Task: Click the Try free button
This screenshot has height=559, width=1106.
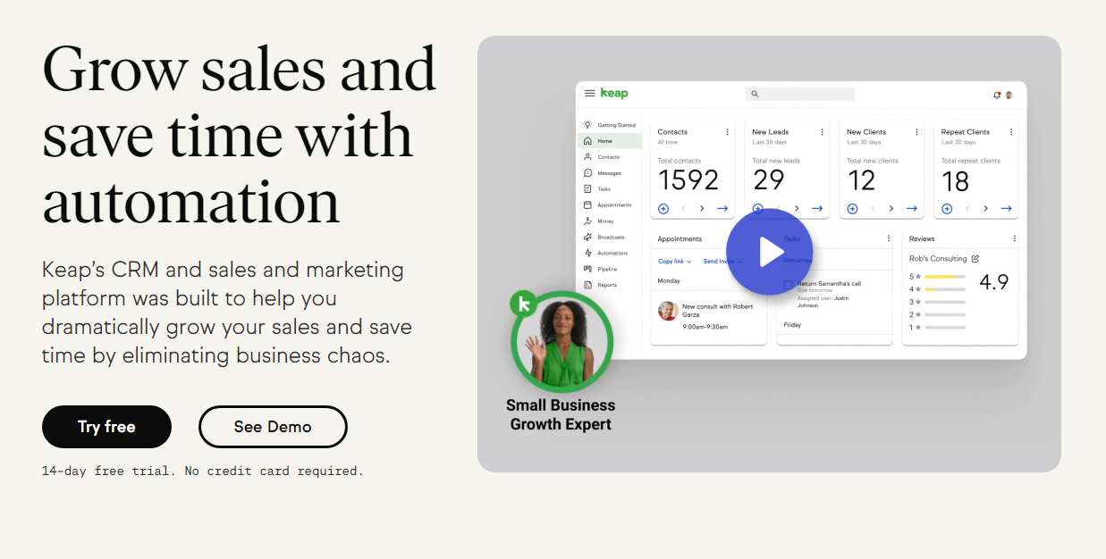Action: (106, 427)
